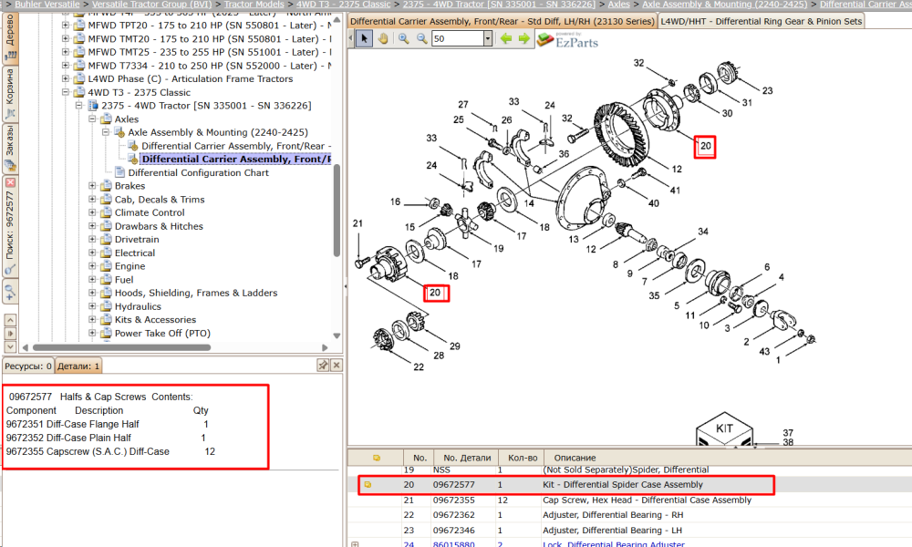Image resolution: width=912 pixels, height=547 pixels.
Task: Collapse Axle Assembly & Mounting node
Action: (x=106, y=132)
